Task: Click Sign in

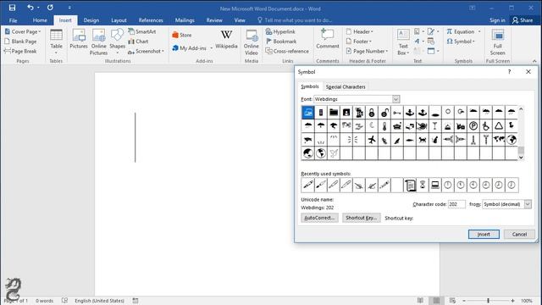Action: point(497,20)
